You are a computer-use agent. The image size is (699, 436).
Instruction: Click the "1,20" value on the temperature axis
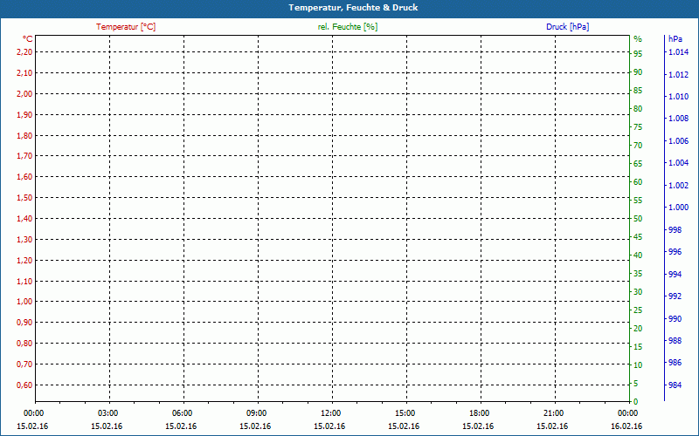click(x=24, y=260)
